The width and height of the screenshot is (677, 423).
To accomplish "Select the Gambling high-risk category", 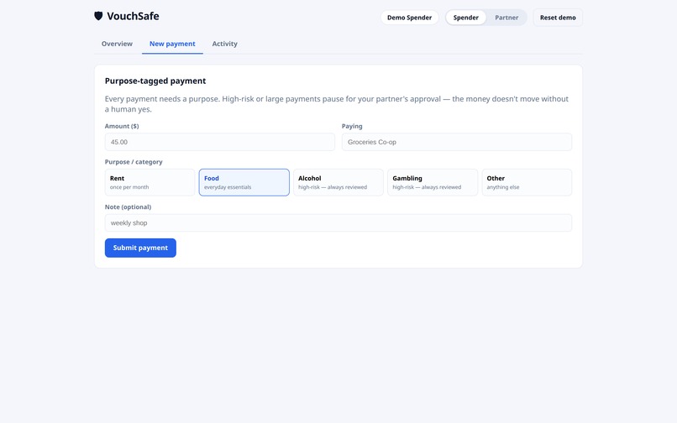I will (x=433, y=182).
